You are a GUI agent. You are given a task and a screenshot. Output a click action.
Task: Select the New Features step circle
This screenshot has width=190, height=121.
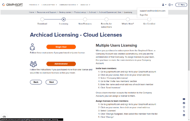(x=85, y=19)
